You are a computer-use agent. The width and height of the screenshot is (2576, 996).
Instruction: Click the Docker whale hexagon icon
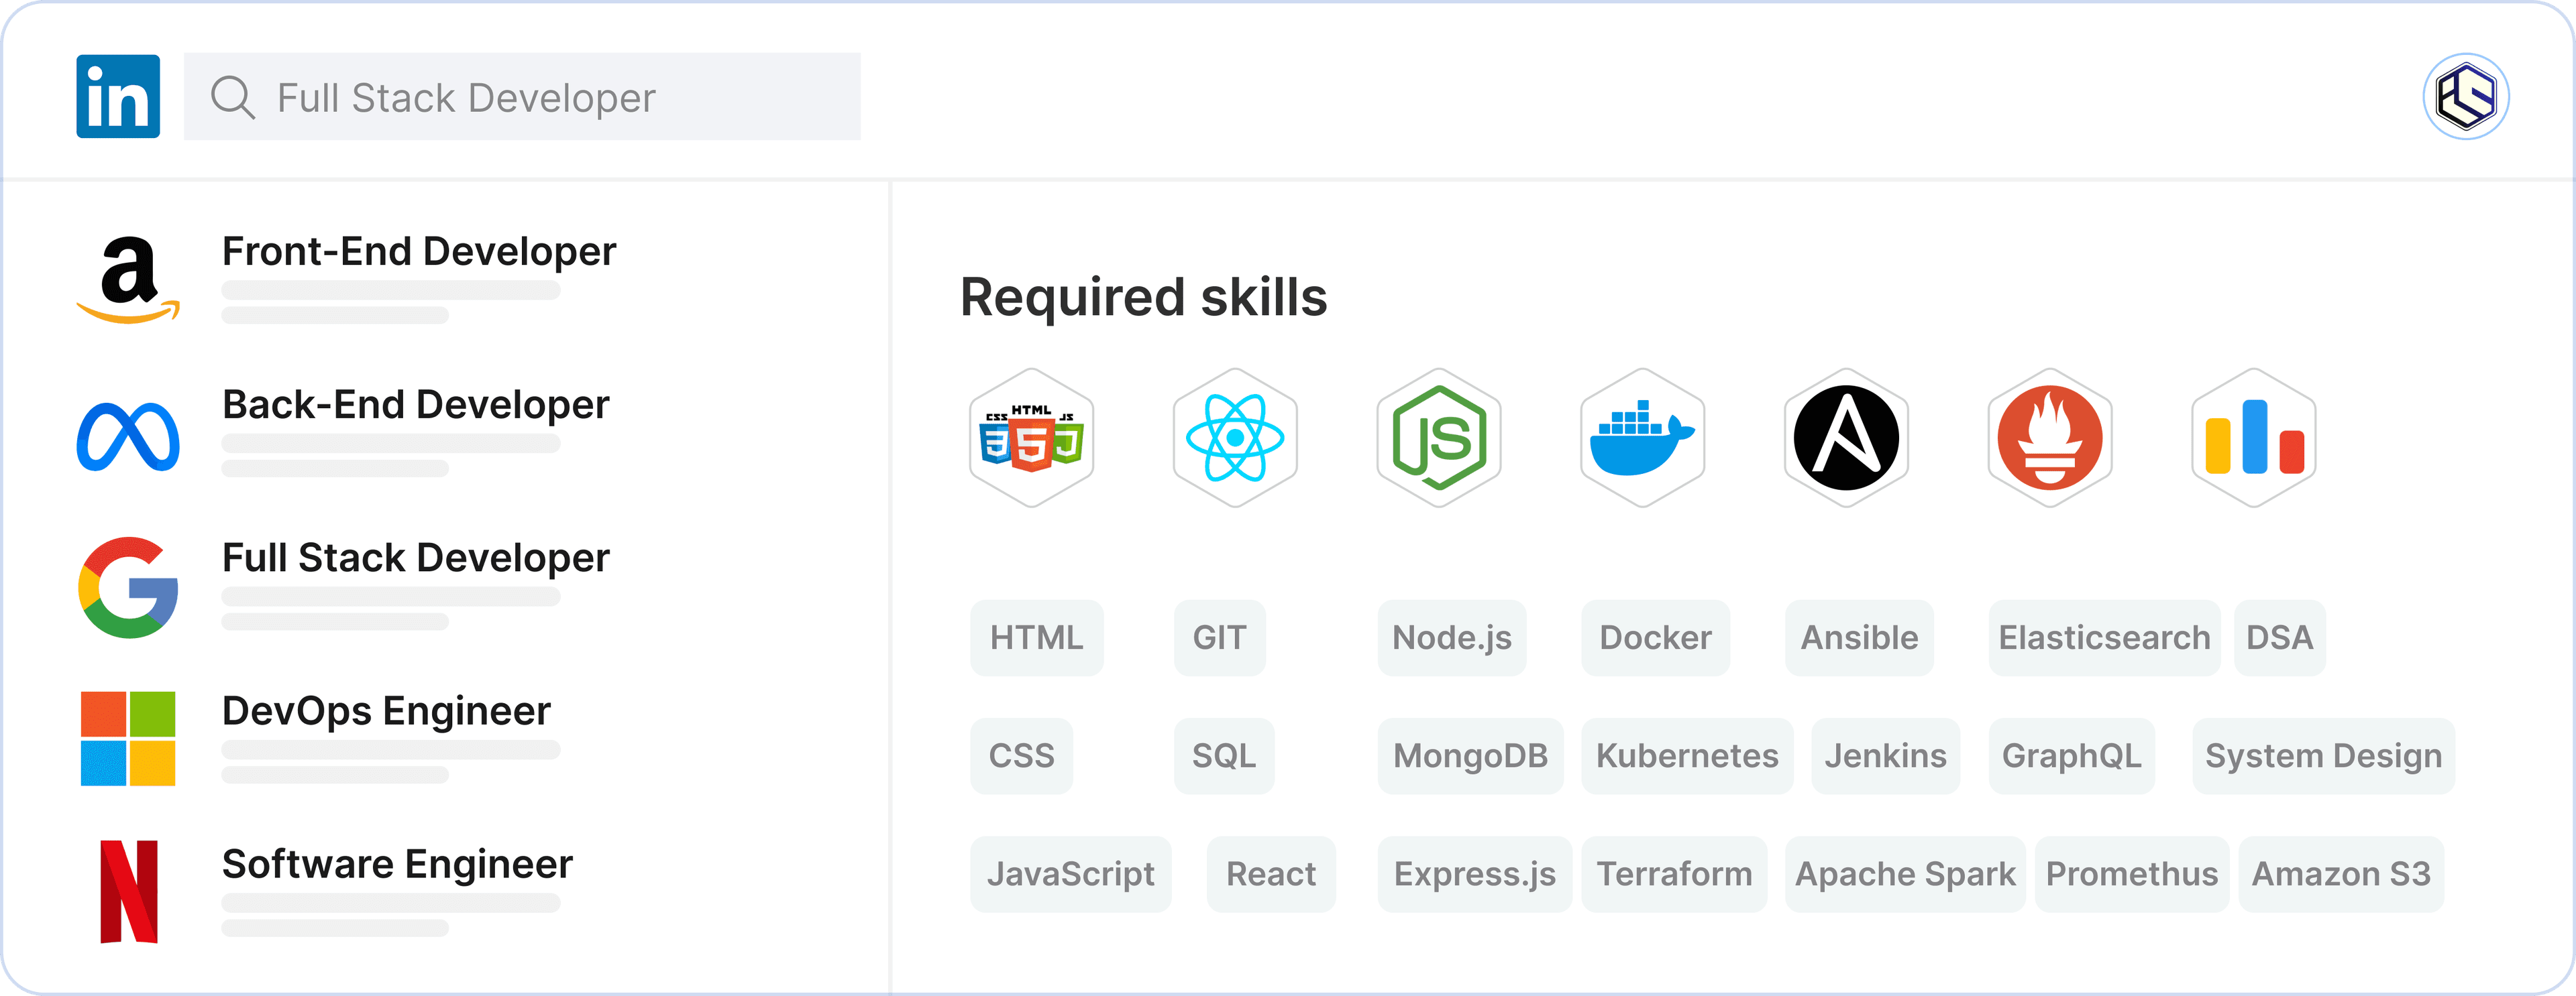point(1642,438)
